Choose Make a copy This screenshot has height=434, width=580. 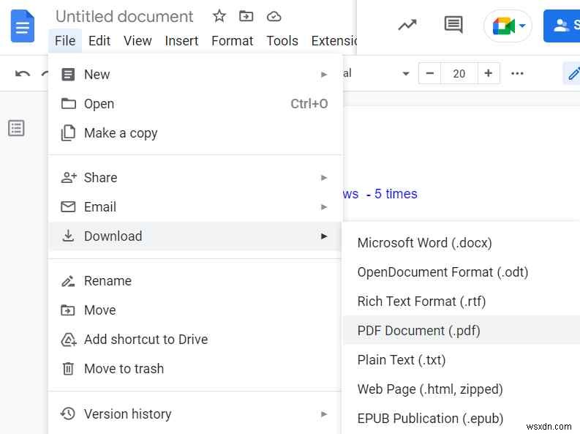(x=195, y=132)
